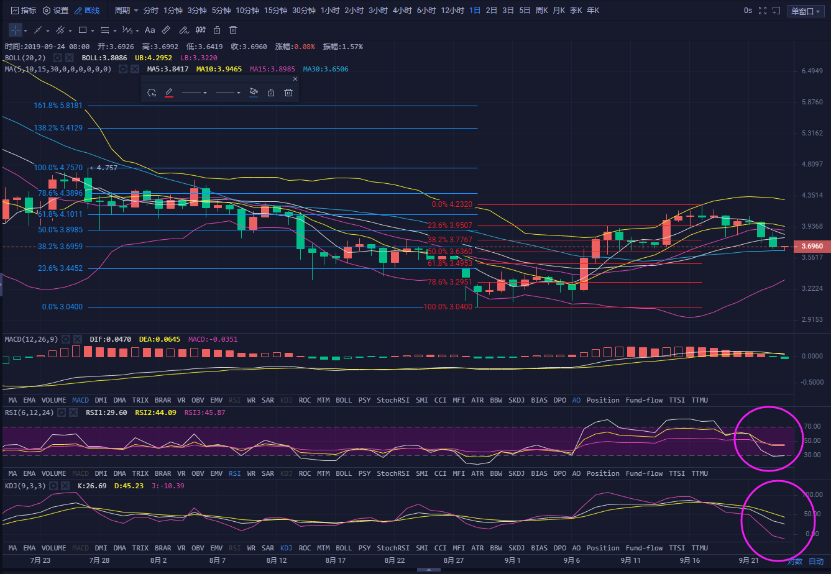
Task: Switch to the 4小时 timeframe
Action: click(402, 11)
